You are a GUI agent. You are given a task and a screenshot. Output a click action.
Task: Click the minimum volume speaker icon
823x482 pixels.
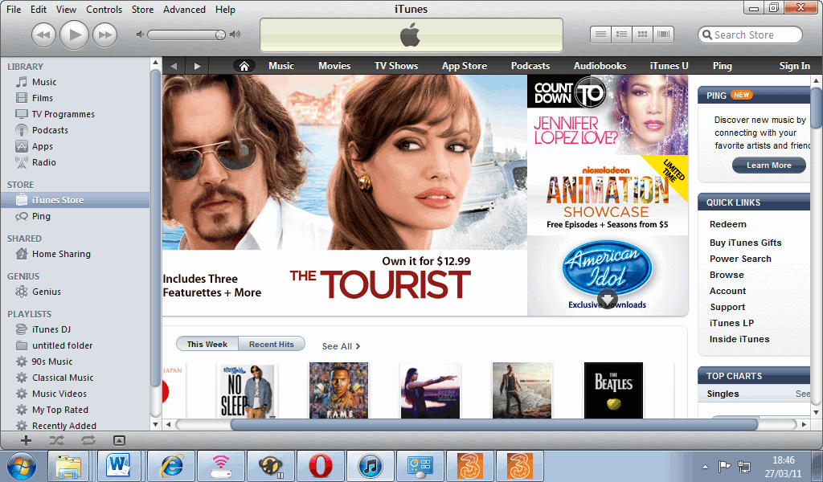click(140, 35)
